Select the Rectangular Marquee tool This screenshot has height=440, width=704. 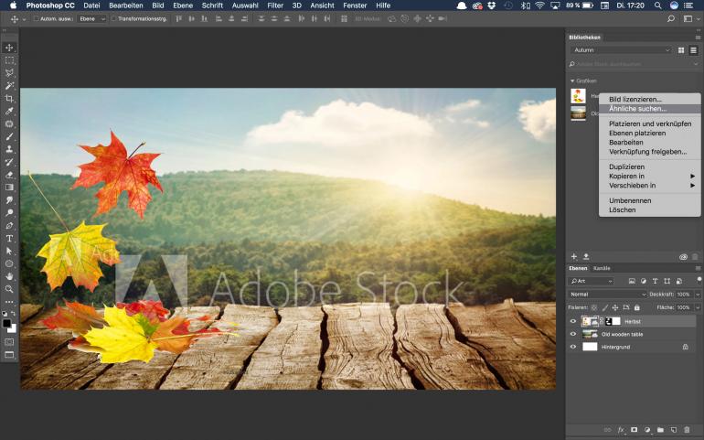9,60
